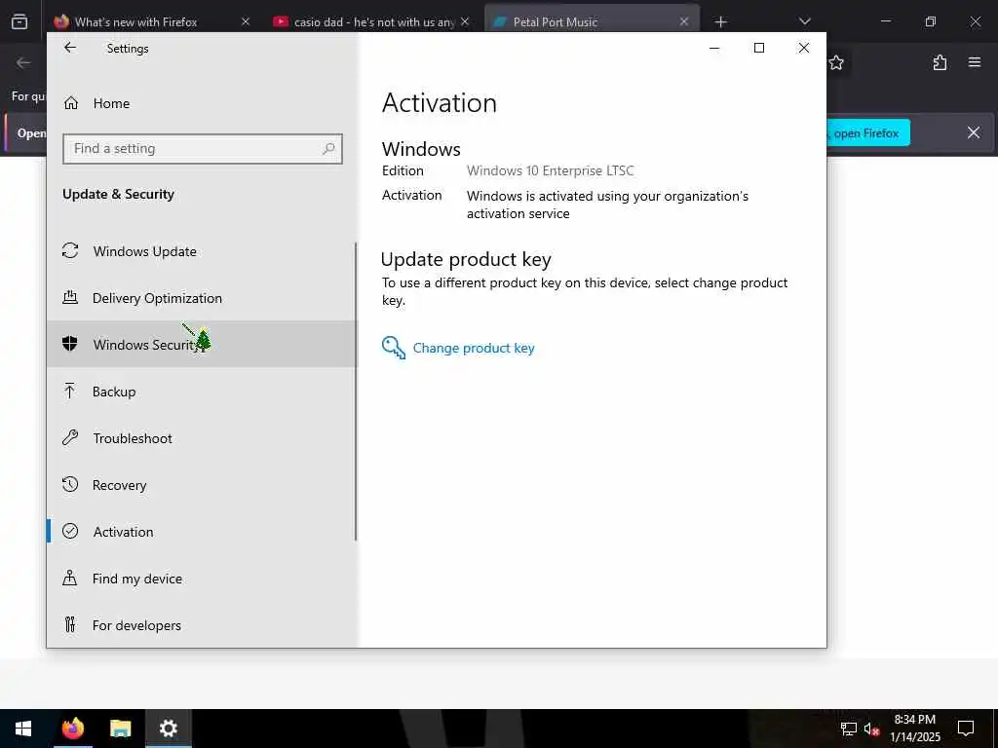Bookmark this page with the star icon

[x=836, y=62]
